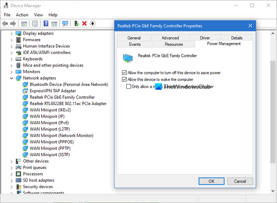Expand the Processors node
277x203 pixels.
tap(12, 174)
